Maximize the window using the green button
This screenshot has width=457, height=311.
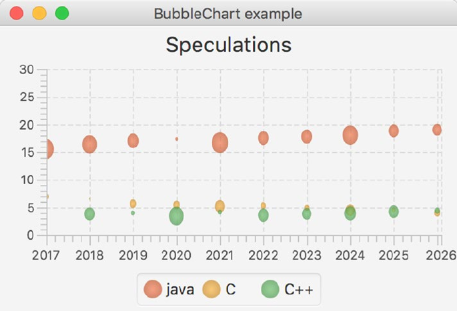62,13
